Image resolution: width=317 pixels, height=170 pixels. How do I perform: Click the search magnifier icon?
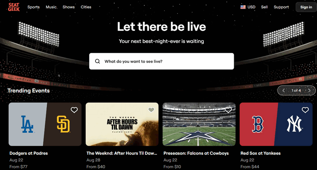tap(97, 61)
